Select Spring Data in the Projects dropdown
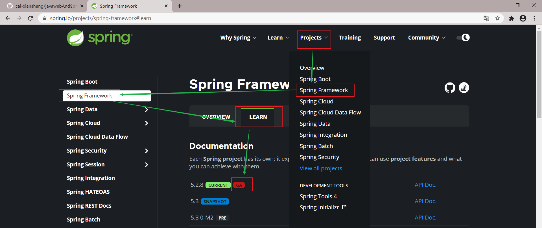The height and width of the screenshot is (228, 542). point(315,124)
